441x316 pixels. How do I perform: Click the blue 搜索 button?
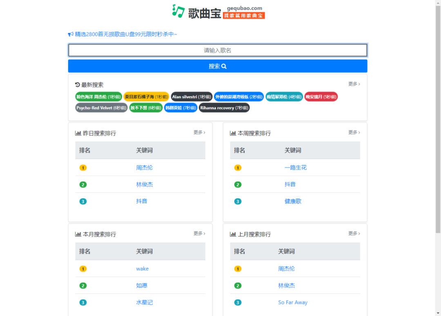point(218,66)
